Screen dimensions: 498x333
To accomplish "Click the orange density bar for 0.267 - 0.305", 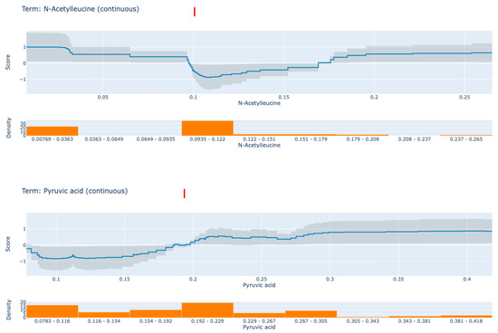I will 311,314.
